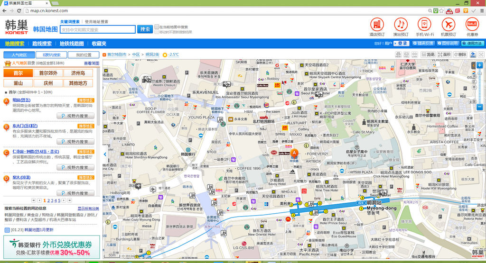Click the 查看简图 link
The image size is (486, 263).
pos(92,63)
